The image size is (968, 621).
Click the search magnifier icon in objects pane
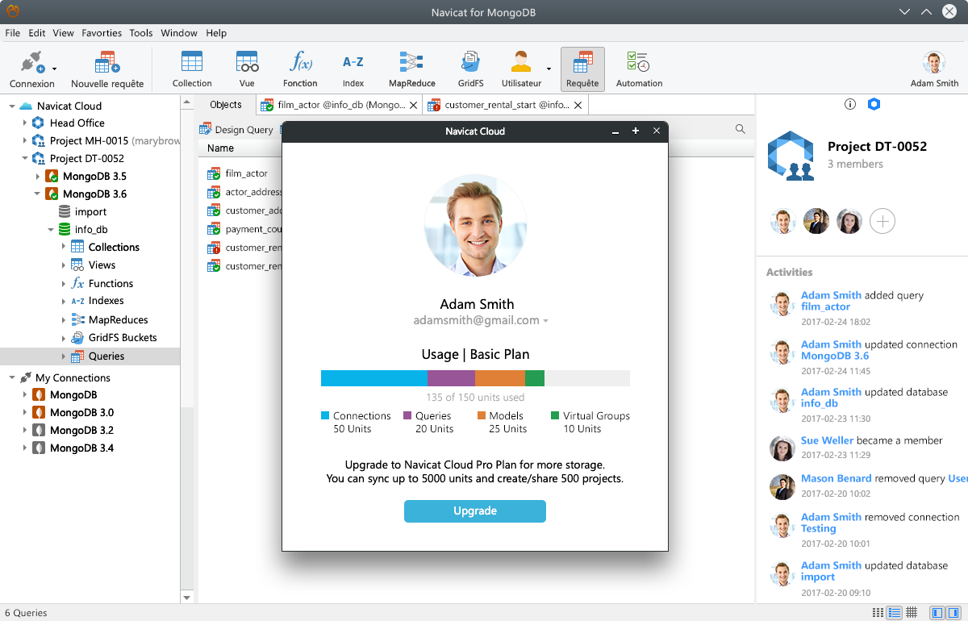740,129
